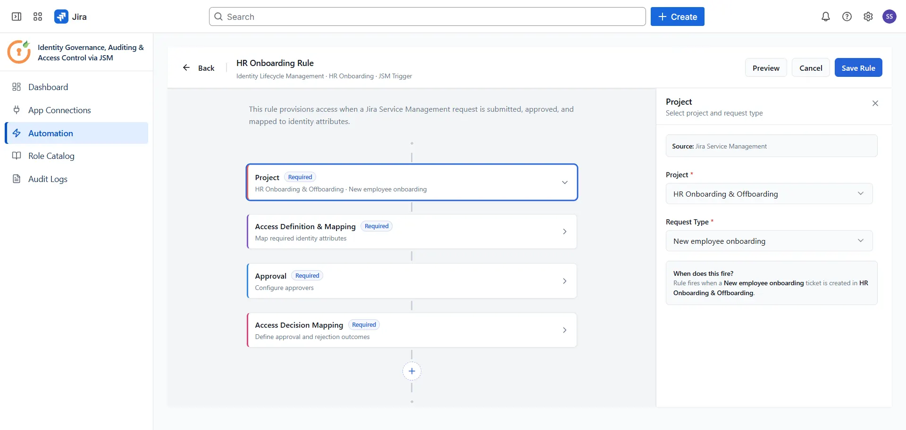The width and height of the screenshot is (906, 430).
Task: Click the Automation lightning icon
Action: coord(17,133)
